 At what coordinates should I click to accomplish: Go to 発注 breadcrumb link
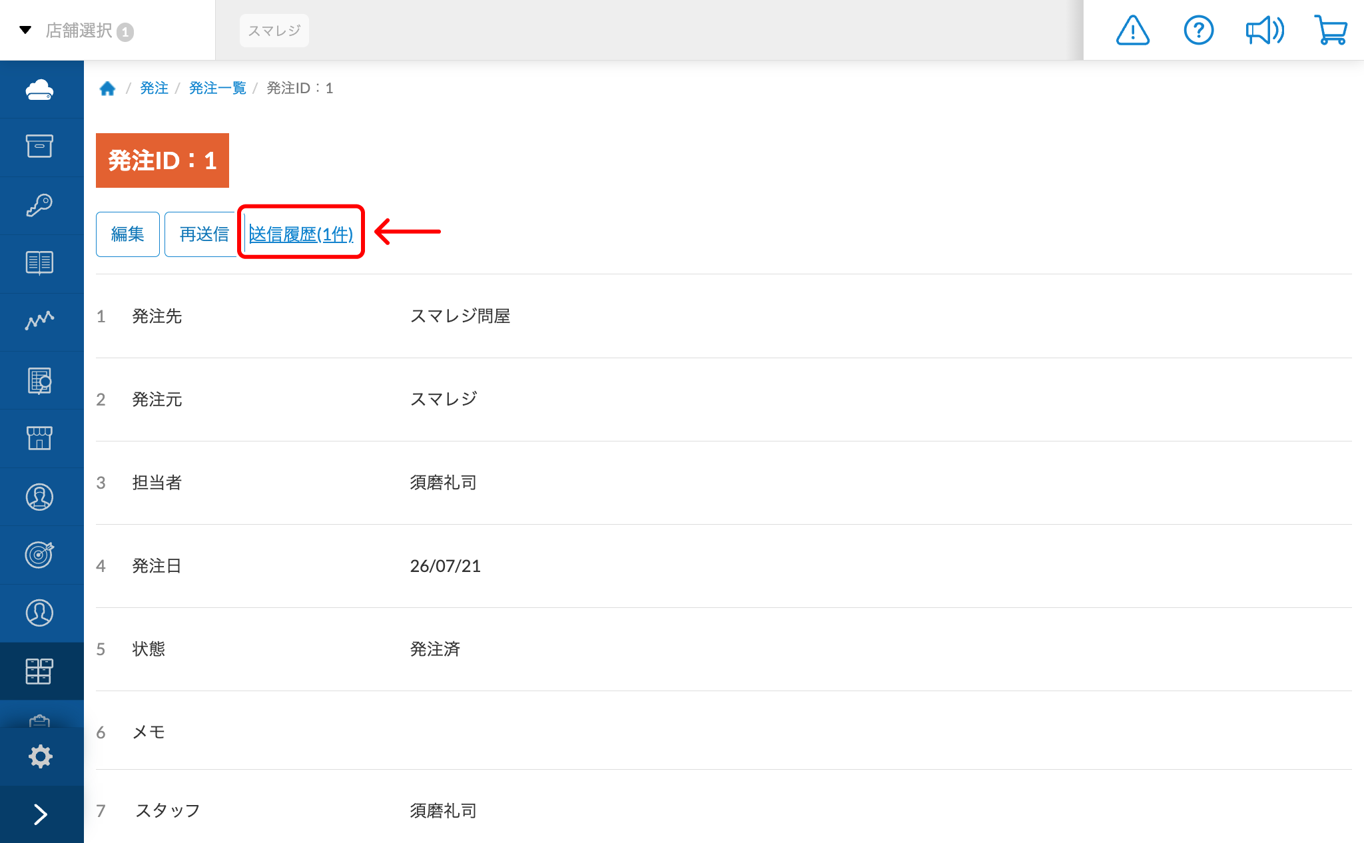tap(154, 88)
